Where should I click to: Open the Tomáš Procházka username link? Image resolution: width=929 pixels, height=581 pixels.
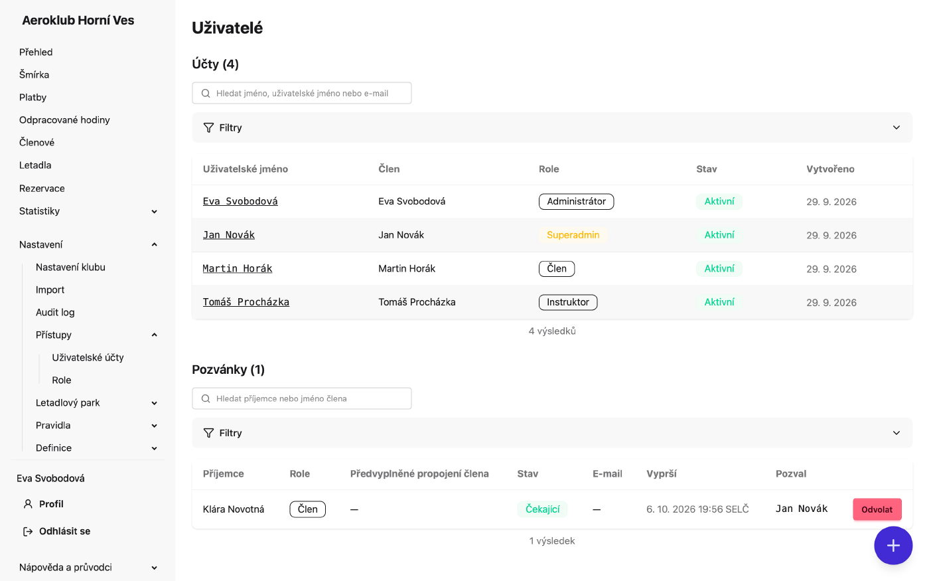click(246, 302)
